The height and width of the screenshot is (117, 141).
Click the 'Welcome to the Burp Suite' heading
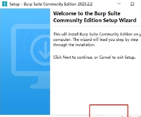87,14
